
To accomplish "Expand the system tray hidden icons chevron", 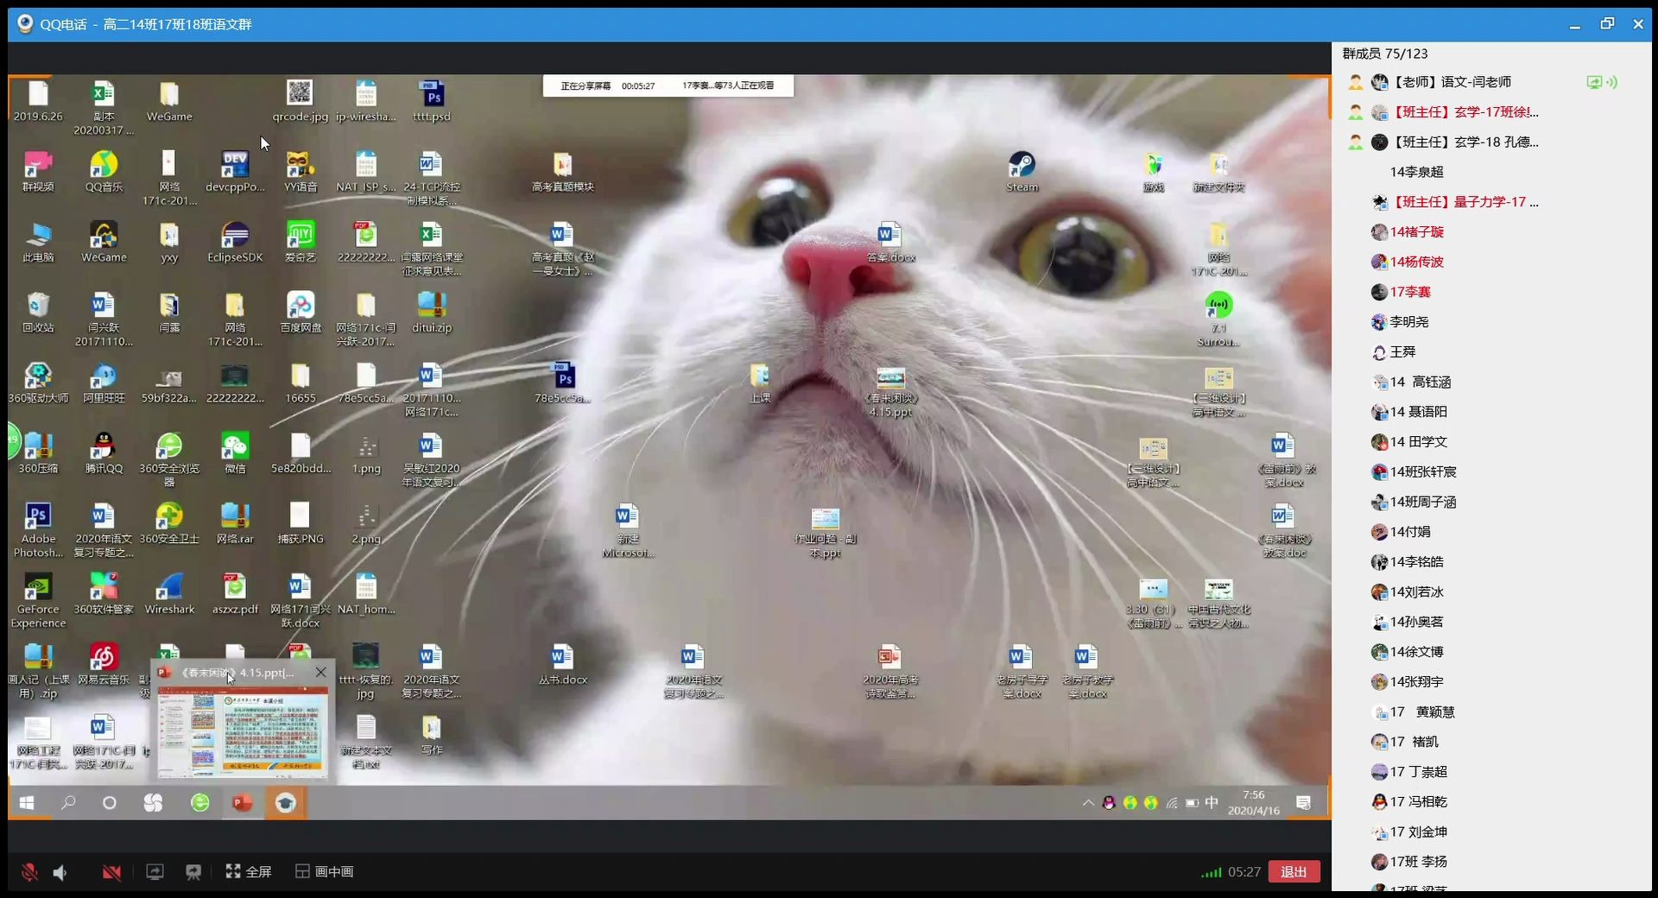I will coord(1088,803).
